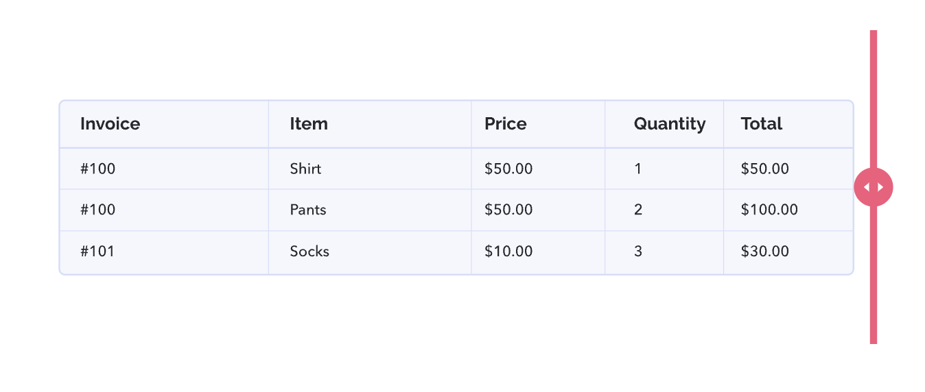This screenshot has height=392, width=925.
Task: Click the Item column header
Action: [370, 124]
